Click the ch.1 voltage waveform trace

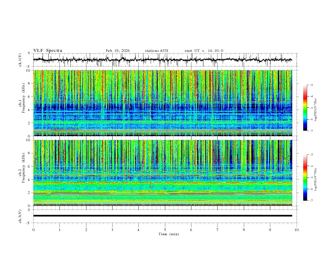[x=162, y=60]
